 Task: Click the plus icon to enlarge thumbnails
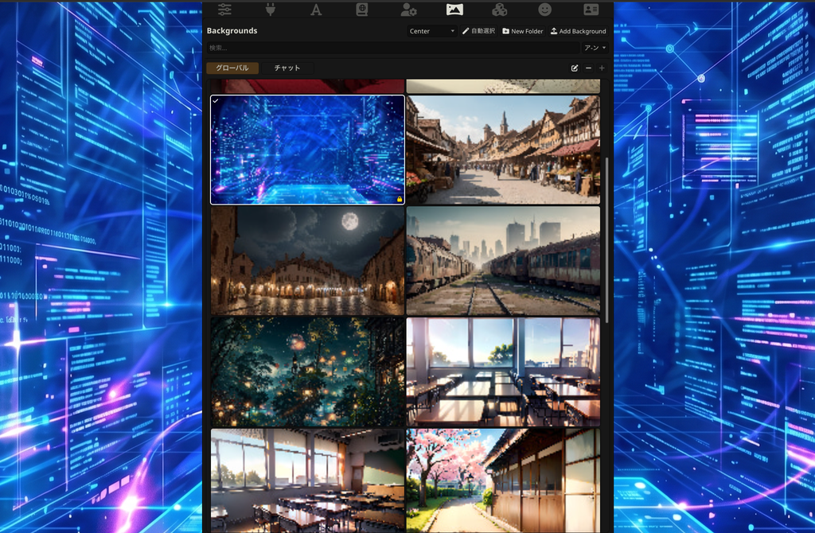[602, 68]
